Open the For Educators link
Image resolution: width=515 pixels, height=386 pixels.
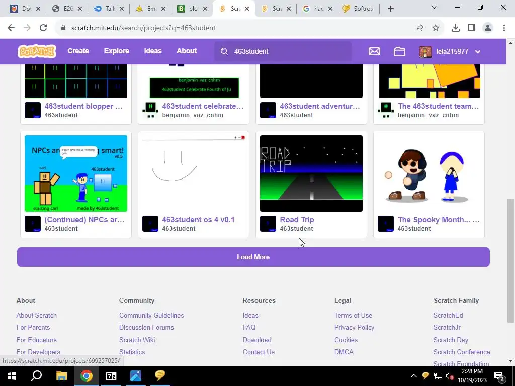click(36, 340)
